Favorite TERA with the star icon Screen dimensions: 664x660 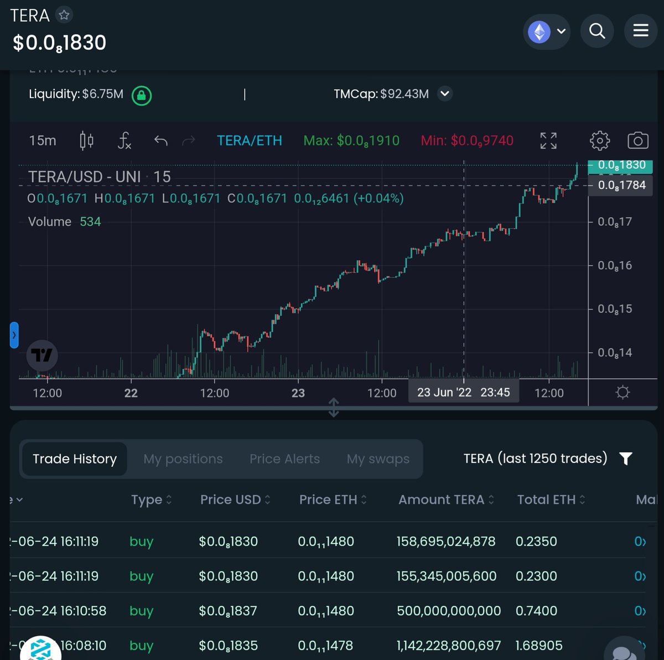point(64,15)
